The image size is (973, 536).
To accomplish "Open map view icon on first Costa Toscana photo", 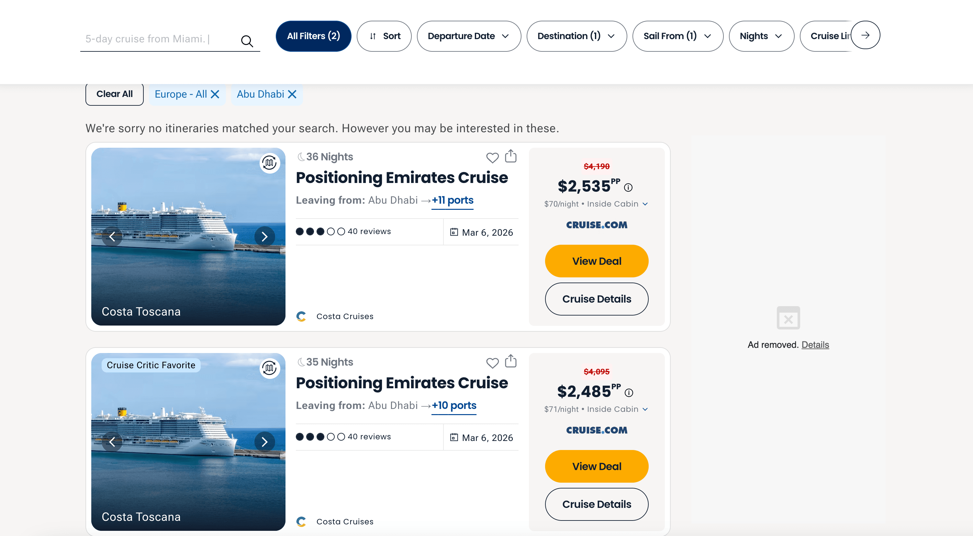I will [270, 163].
